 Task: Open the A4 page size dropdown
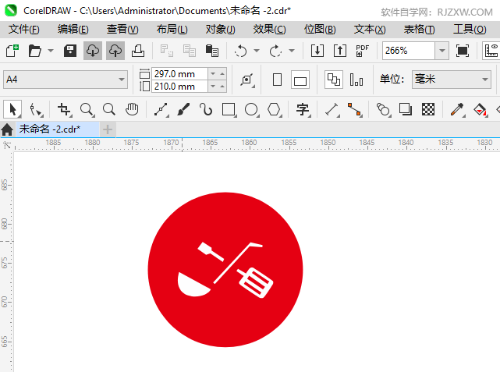121,80
